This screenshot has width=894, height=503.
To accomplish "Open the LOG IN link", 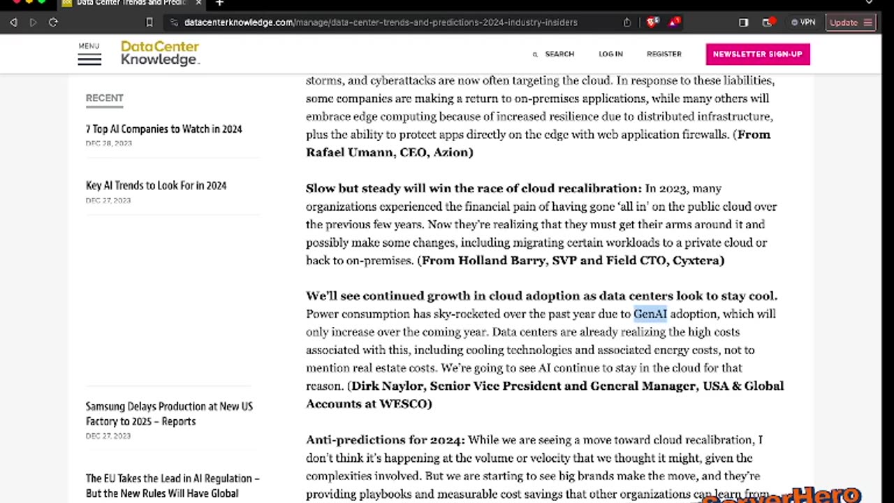I will click(x=610, y=54).
